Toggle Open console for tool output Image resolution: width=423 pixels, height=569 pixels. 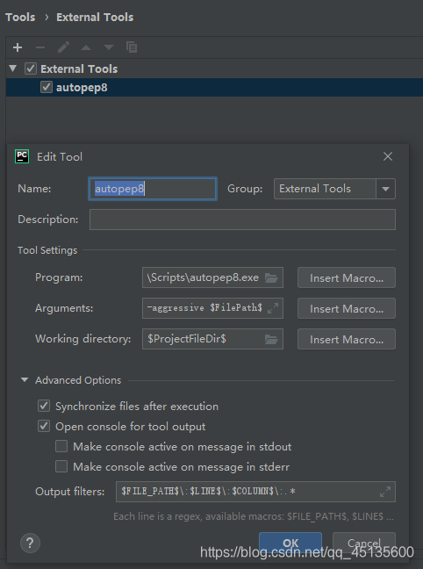tap(44, 426)
